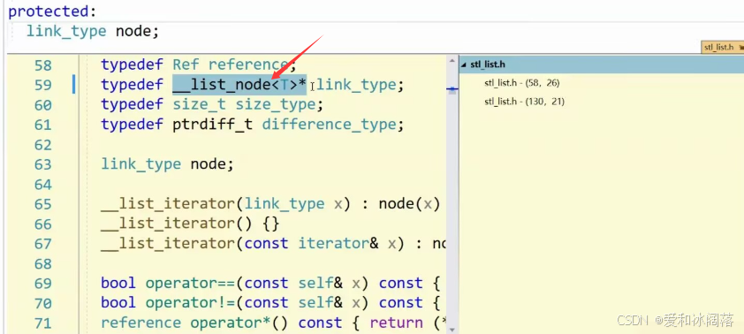Click line number 58 in the gutter
744x334 pixels.
tap(43, 65)
